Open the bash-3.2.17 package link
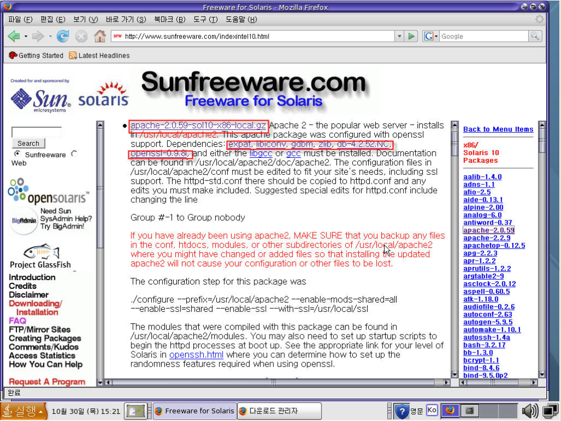 point(484,345)
